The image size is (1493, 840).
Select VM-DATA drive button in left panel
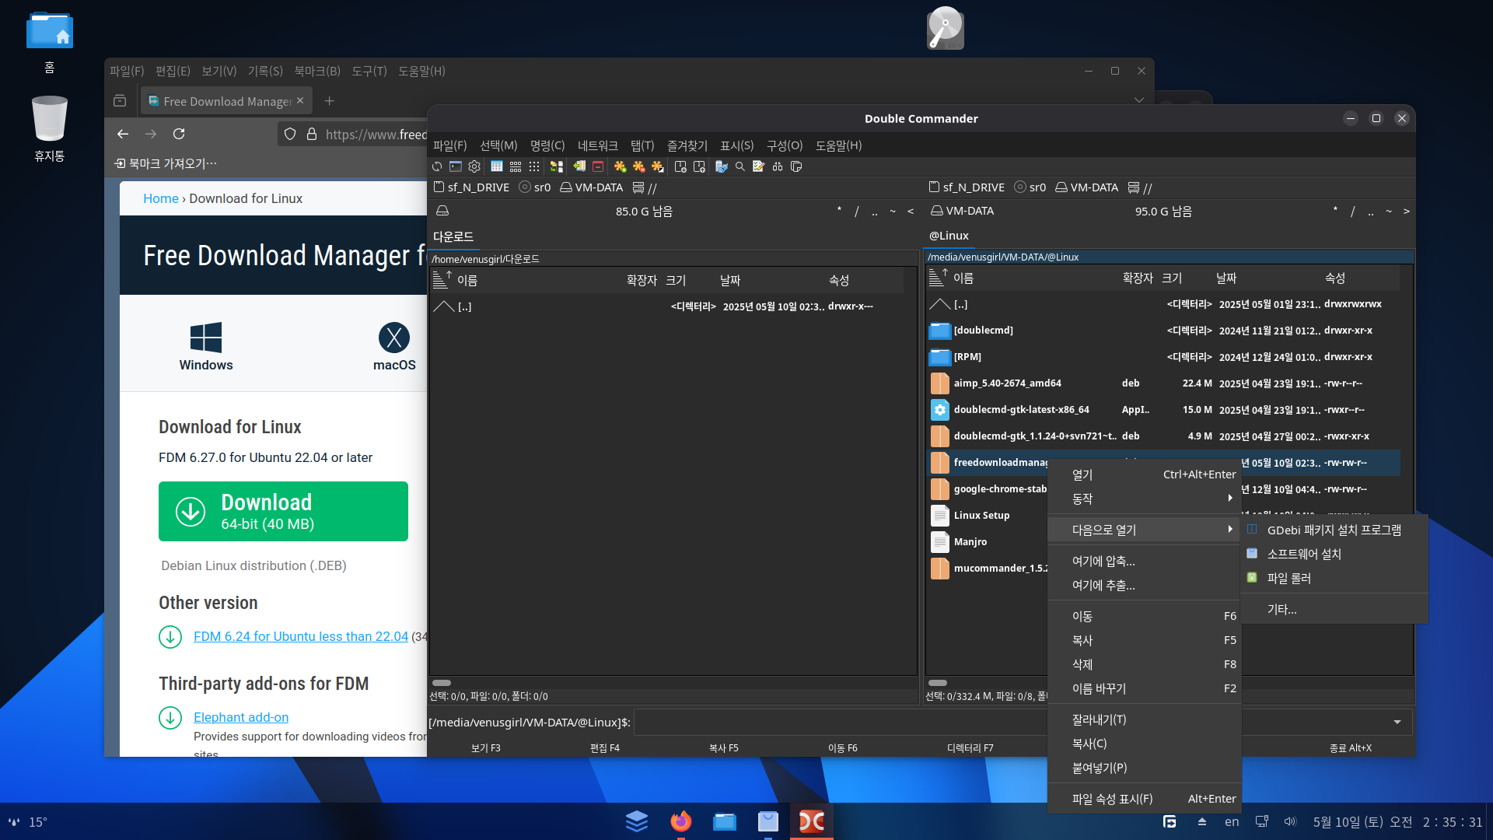point(591,187)
